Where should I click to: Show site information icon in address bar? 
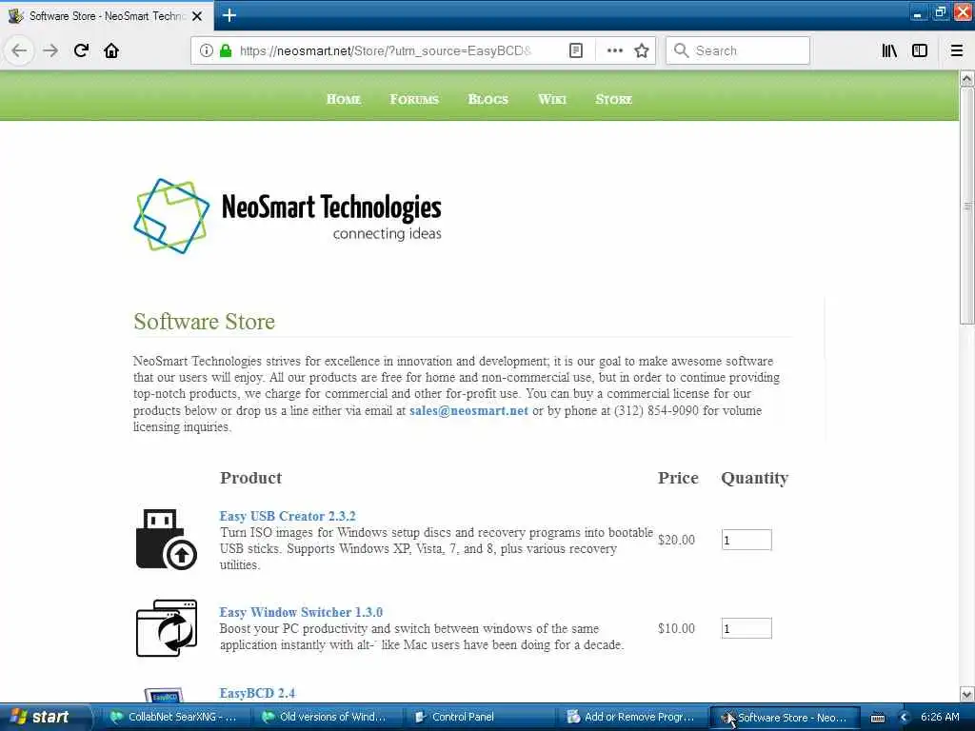coord(207,51)
